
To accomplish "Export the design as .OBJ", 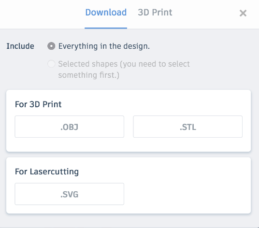I will [x=70, y=127].
